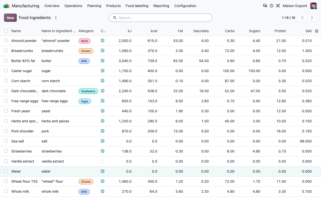Click the search magnifier icon
The width and height of the screenshot is (321, 201).
pos(115,18)
